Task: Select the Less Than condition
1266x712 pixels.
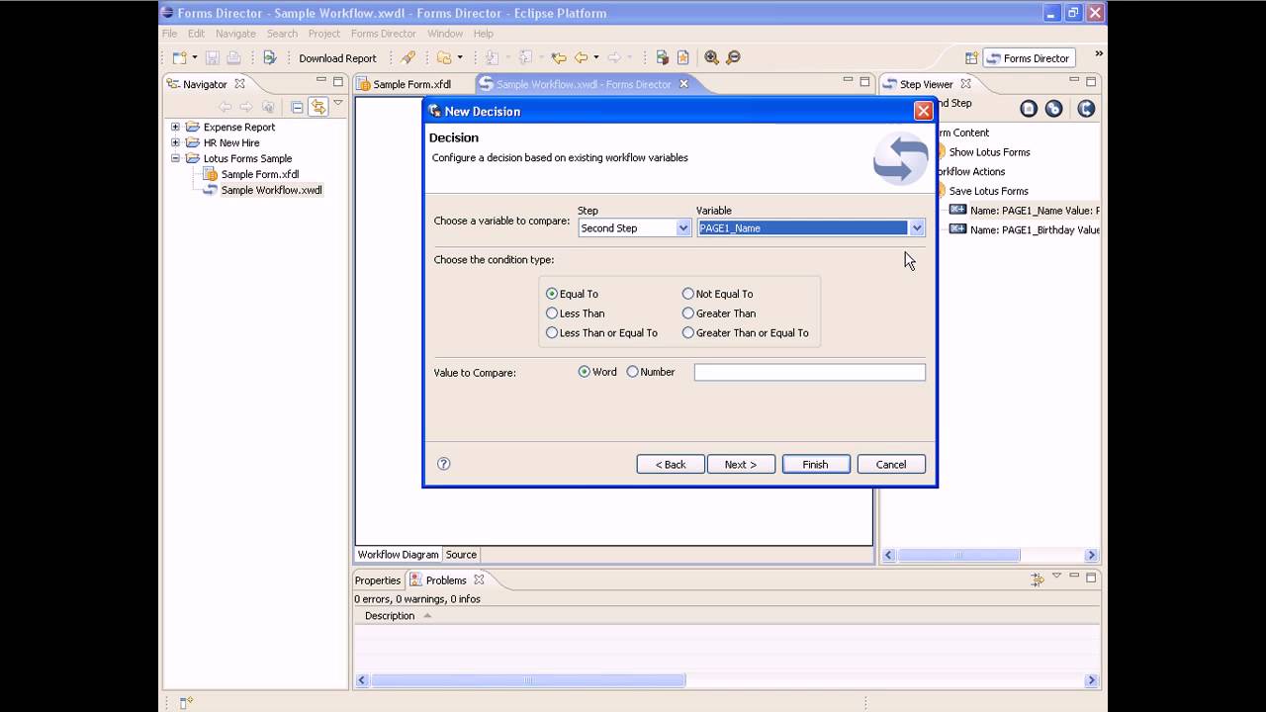Action: pos(552,313)
